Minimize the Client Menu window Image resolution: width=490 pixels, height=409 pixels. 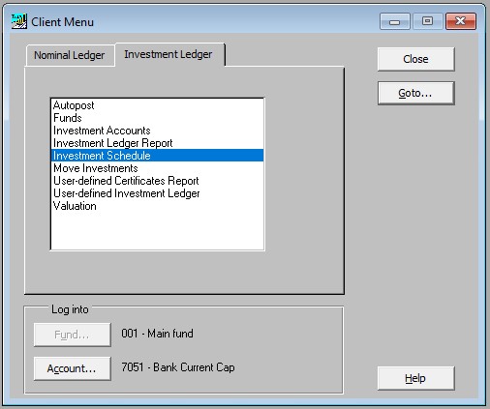(395, 21)
